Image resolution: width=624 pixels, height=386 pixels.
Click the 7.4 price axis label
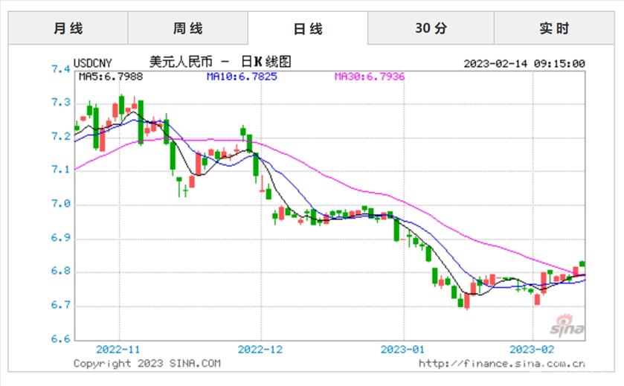coord(61,69)
